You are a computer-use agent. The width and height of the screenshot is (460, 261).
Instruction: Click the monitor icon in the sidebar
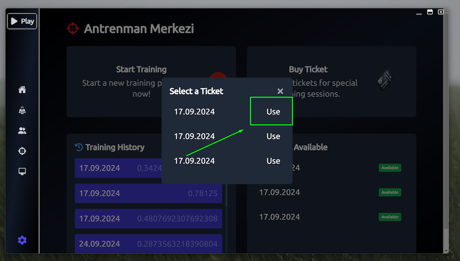(x=22, y=172)
